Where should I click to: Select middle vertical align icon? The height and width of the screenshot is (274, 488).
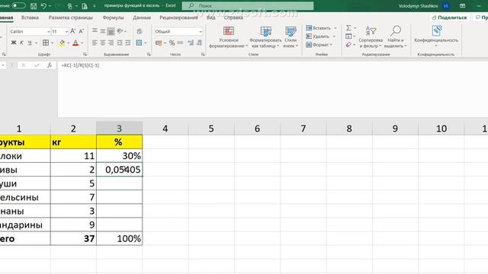click(x=103, y=30)
